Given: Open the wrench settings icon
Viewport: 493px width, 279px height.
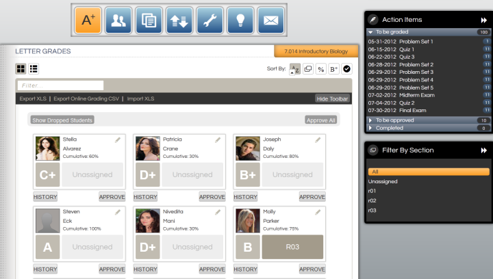Looking at the screenshot, I should (210, 20).
